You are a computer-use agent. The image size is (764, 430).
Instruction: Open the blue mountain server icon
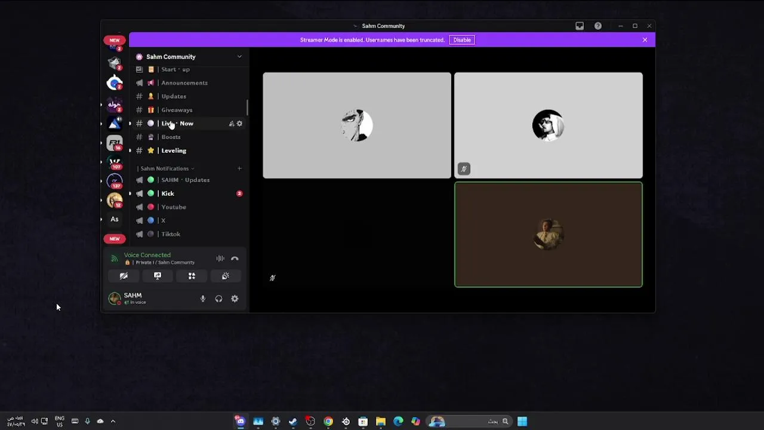point(115,124)
